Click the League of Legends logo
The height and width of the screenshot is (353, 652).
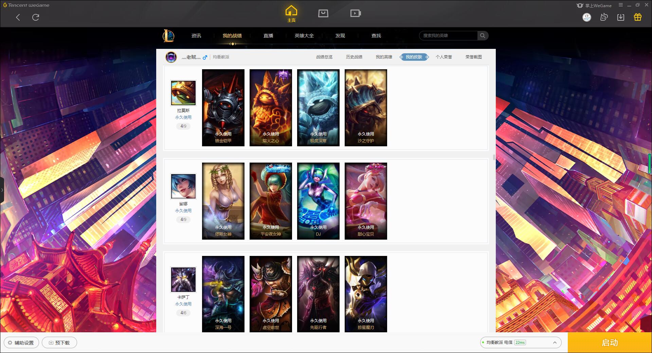point(168,36)
